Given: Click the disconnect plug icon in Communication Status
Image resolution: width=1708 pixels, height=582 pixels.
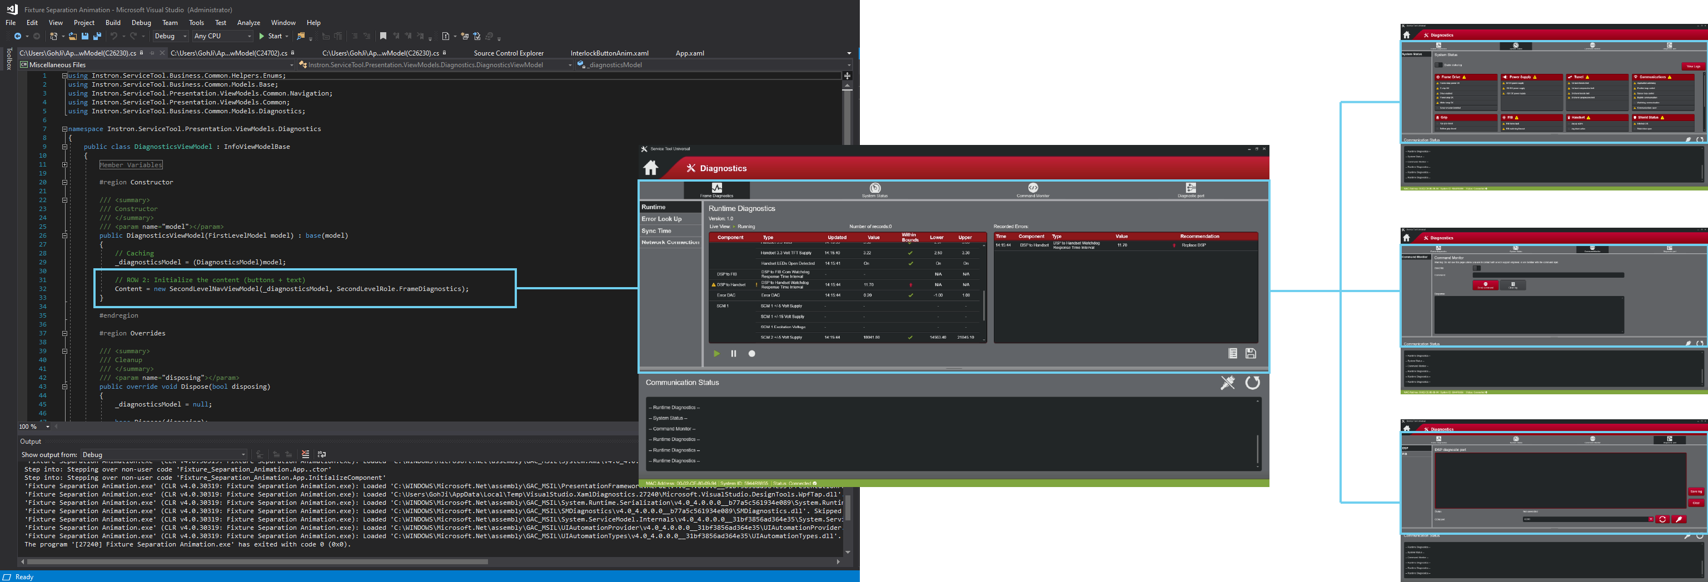Looking at the screenshot, I should pos(1227,383).
